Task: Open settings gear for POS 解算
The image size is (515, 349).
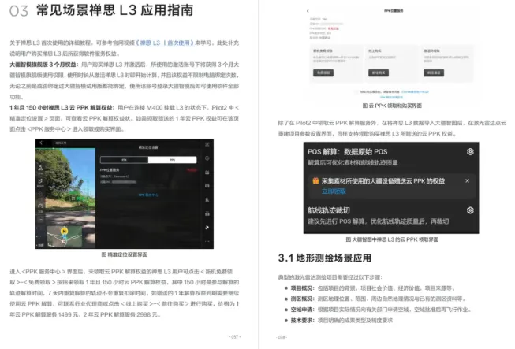Action: (x=470, y=151)
